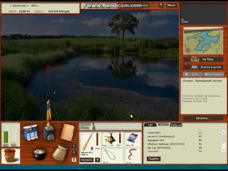Switch to the События tab

point(176,125)
